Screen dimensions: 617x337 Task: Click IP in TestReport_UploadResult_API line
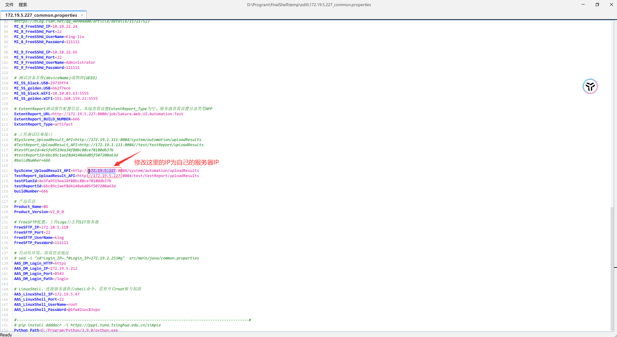[x=107, y=176]
